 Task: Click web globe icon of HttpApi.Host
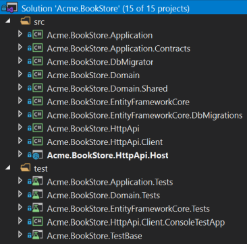coord(37,155)
